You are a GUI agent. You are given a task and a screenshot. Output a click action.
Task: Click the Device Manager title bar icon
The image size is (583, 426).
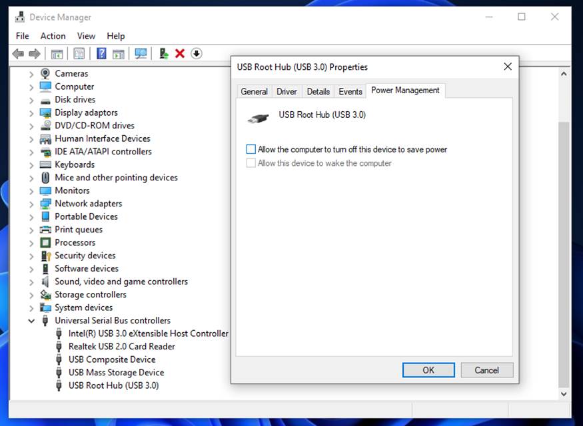20,17
